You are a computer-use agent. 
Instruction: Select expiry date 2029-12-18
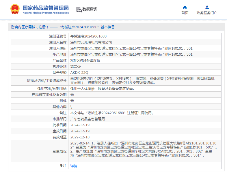coord(80,137)
